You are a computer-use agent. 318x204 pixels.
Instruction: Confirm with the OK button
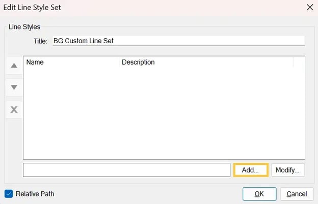click(x=259, y=194)
